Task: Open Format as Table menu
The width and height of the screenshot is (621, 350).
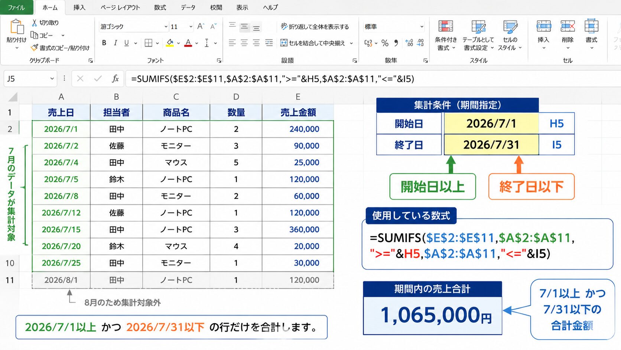Action: pos(478,35)
